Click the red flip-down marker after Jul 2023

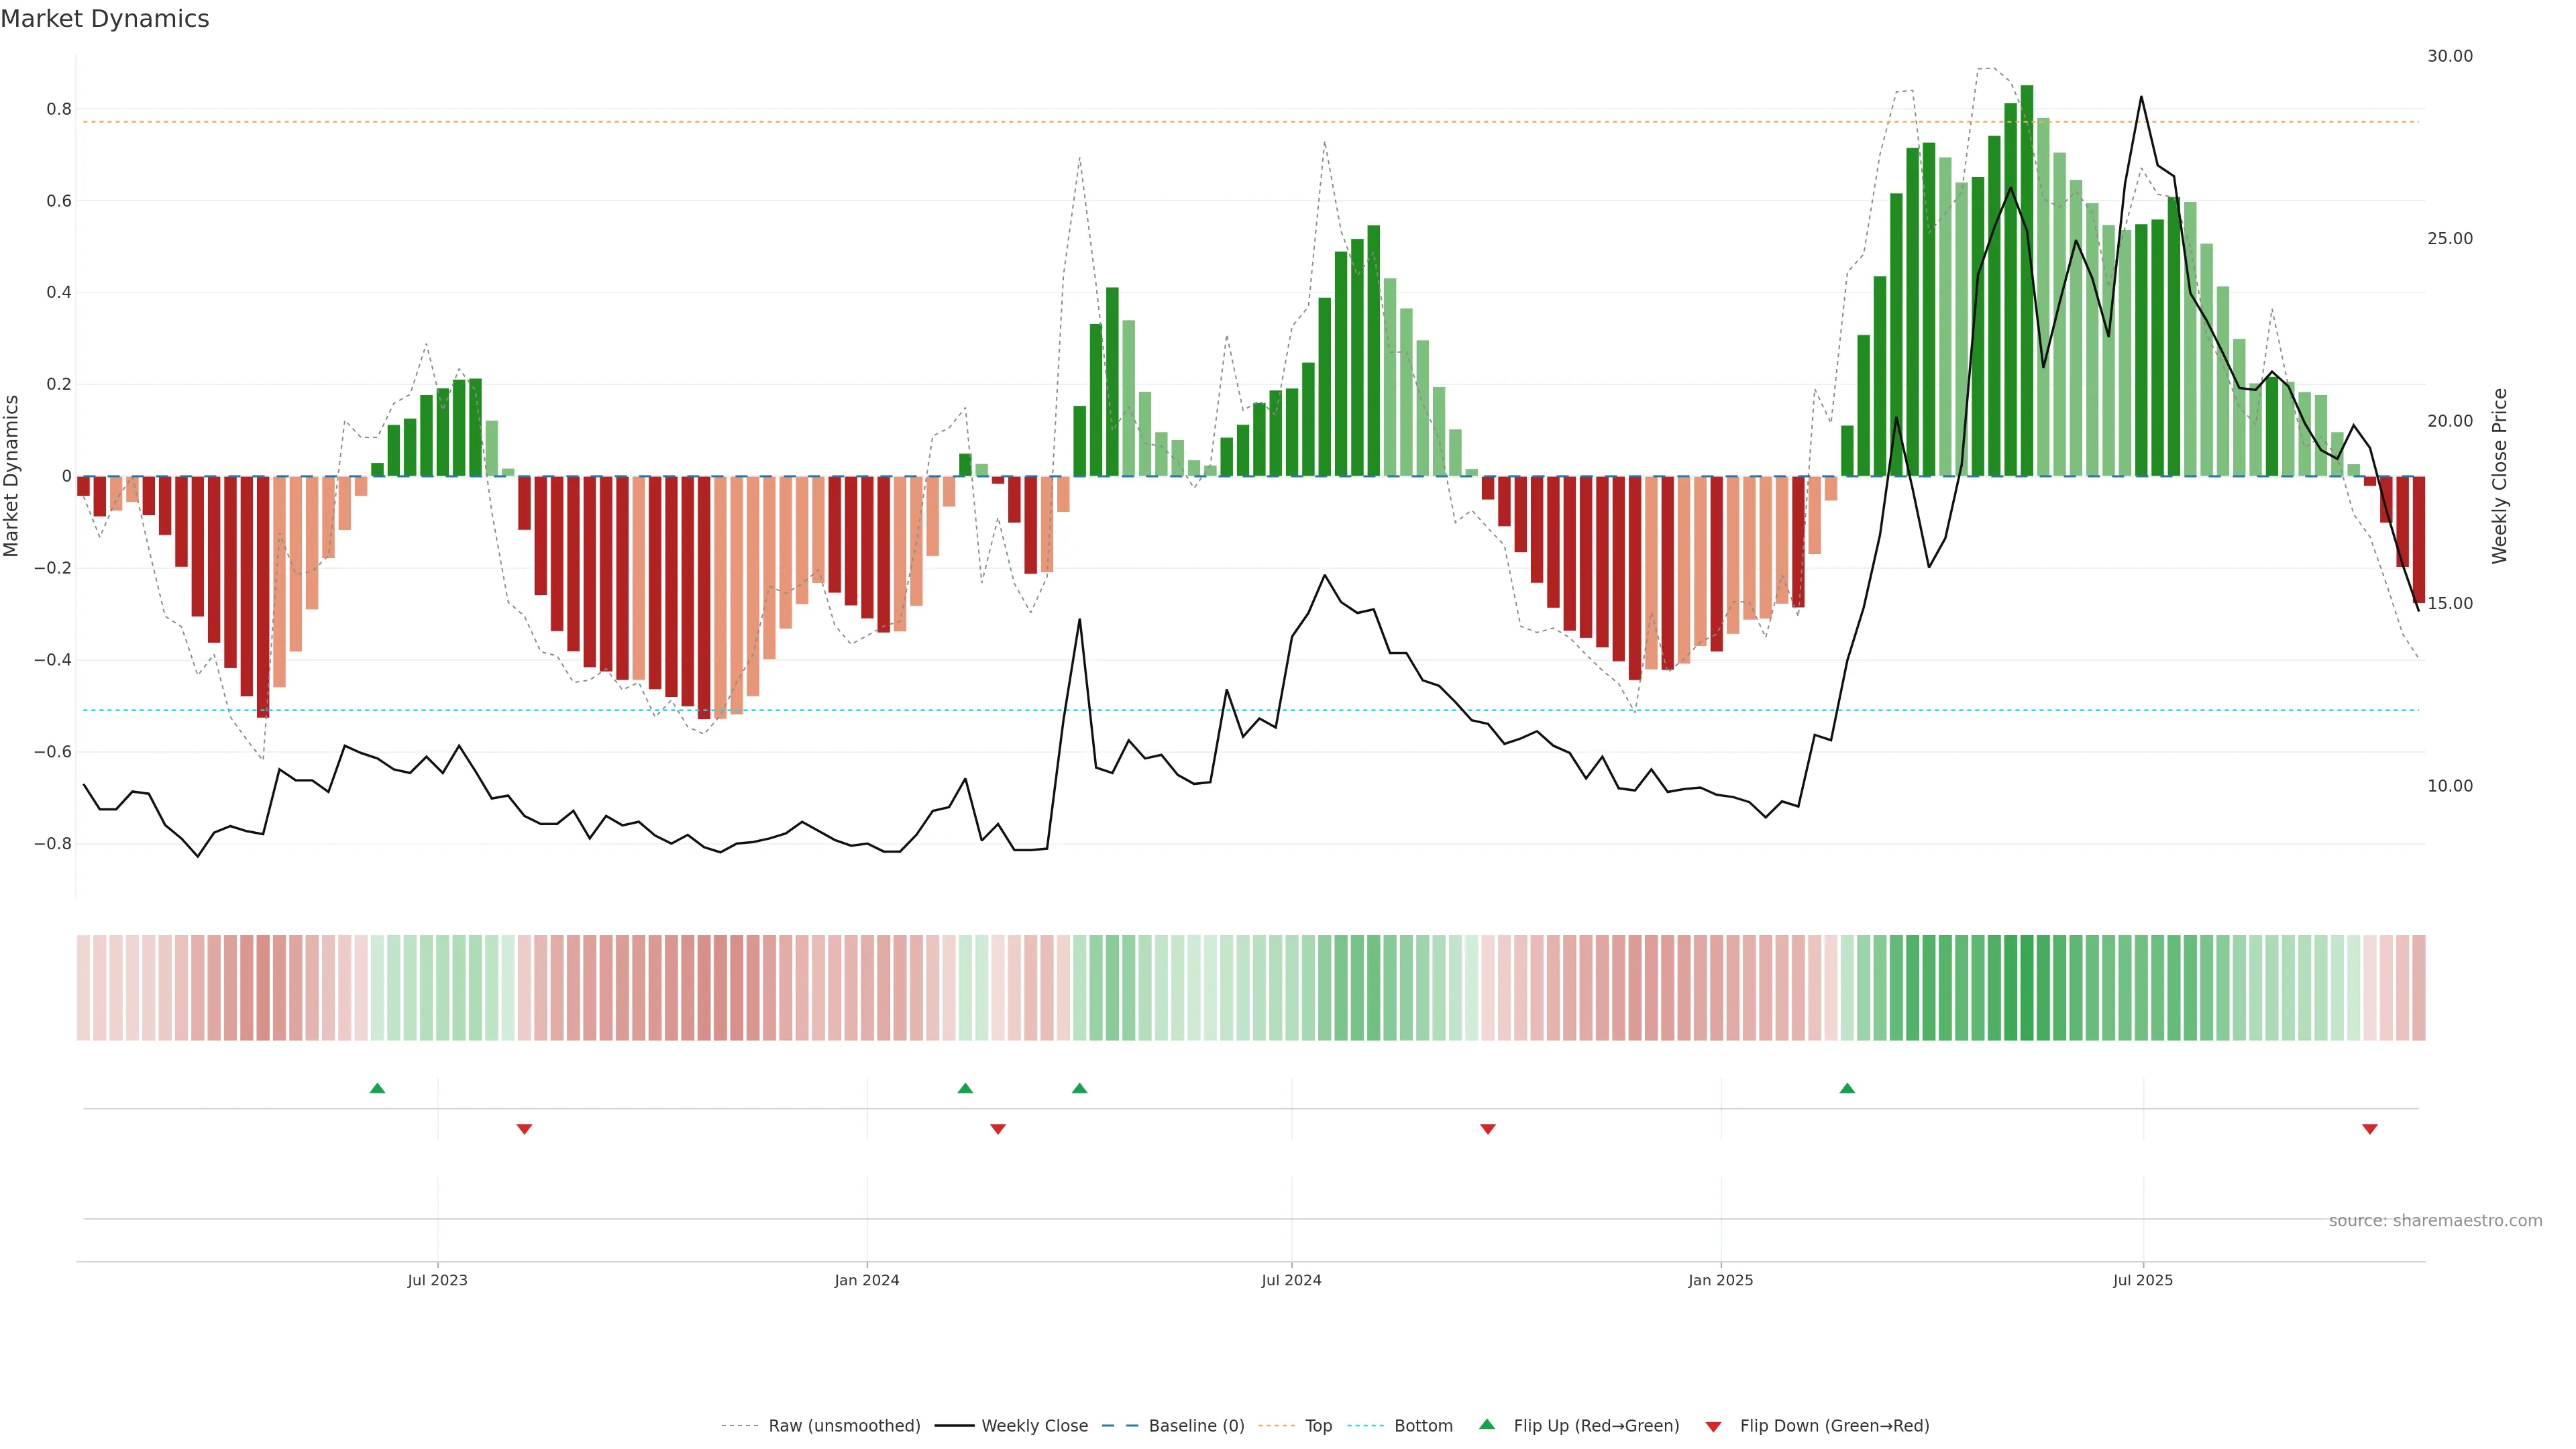click(x=524, y=1129)
